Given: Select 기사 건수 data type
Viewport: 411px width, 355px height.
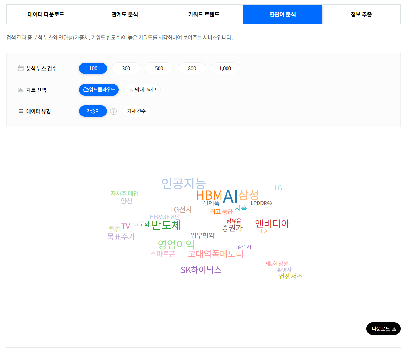Looking at the screenshot, I should (x=136, y=111).
